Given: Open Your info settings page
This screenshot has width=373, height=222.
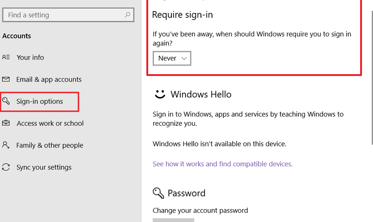Looking at the screenshot, I should pyautogui.click(x=30, y=58).
